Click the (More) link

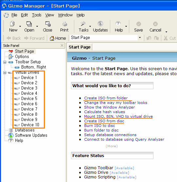pos(112,146)
